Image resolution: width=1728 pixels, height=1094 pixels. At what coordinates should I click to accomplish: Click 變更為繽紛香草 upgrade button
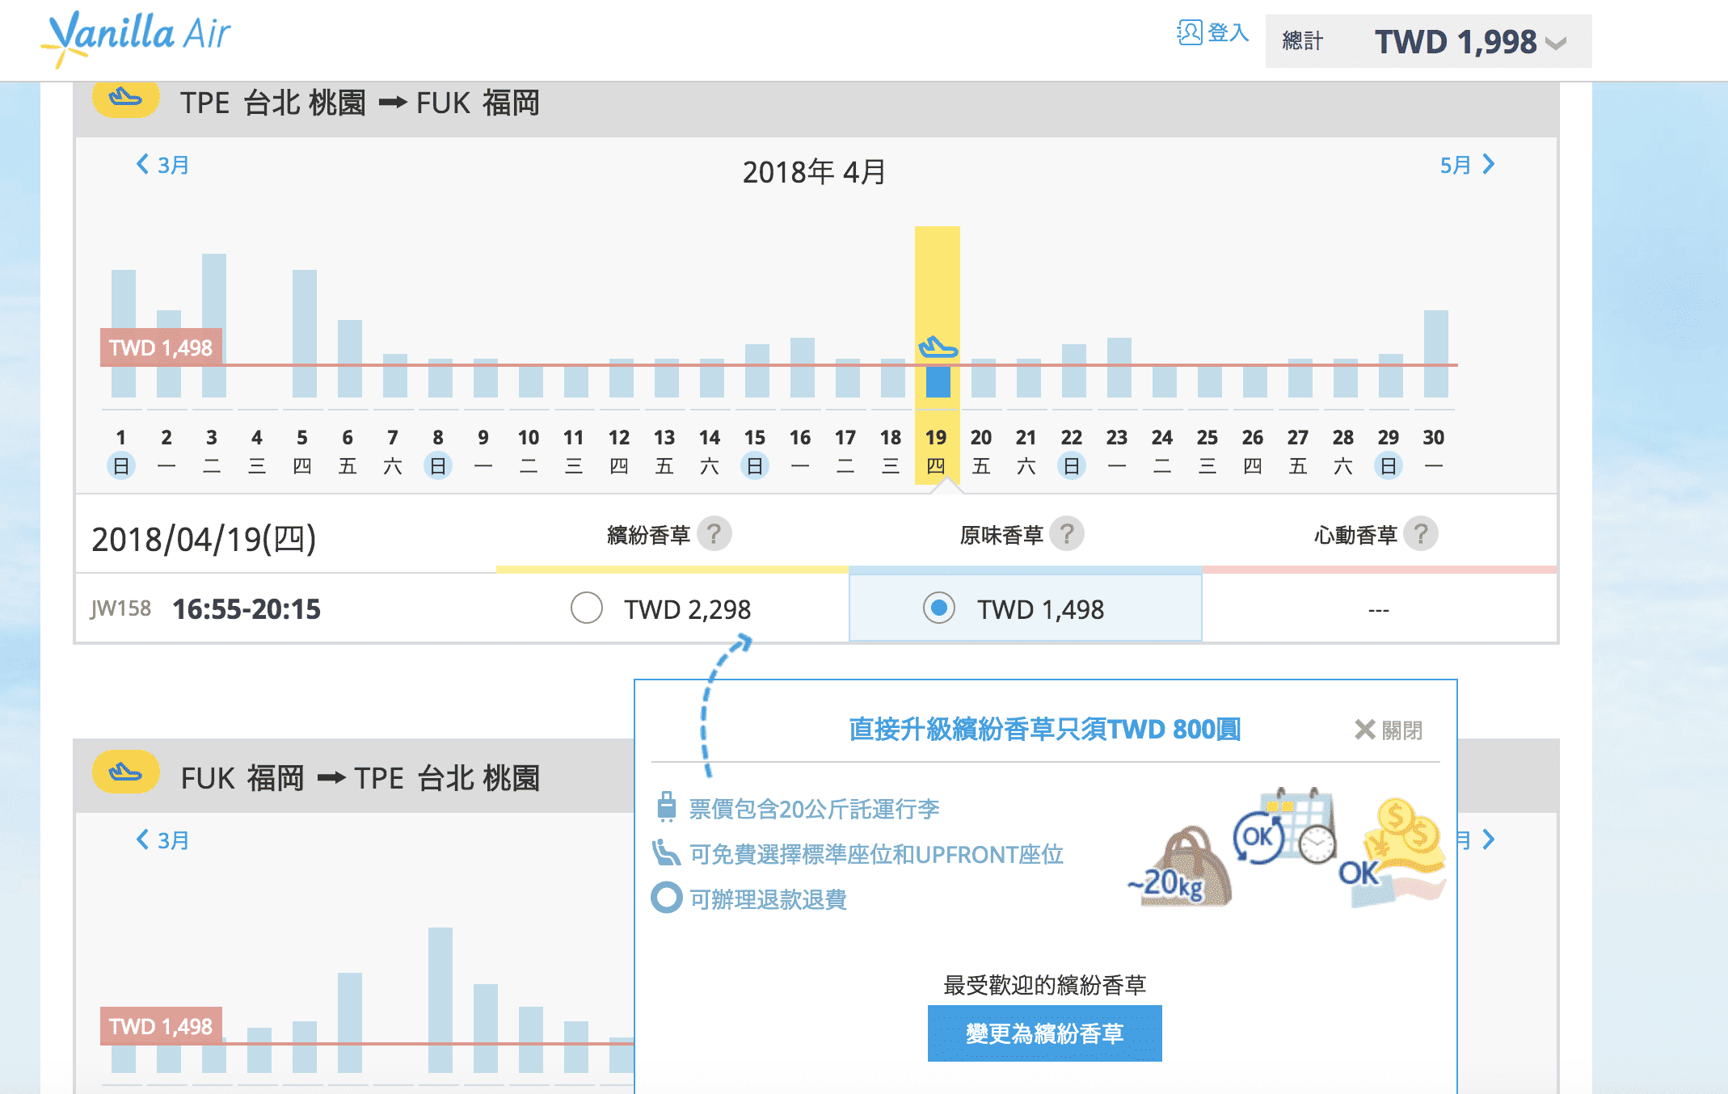[x=1044, y=1033]
